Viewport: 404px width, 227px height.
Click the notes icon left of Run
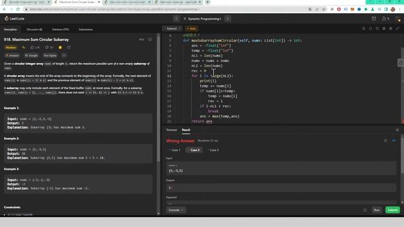pos(365,210)
